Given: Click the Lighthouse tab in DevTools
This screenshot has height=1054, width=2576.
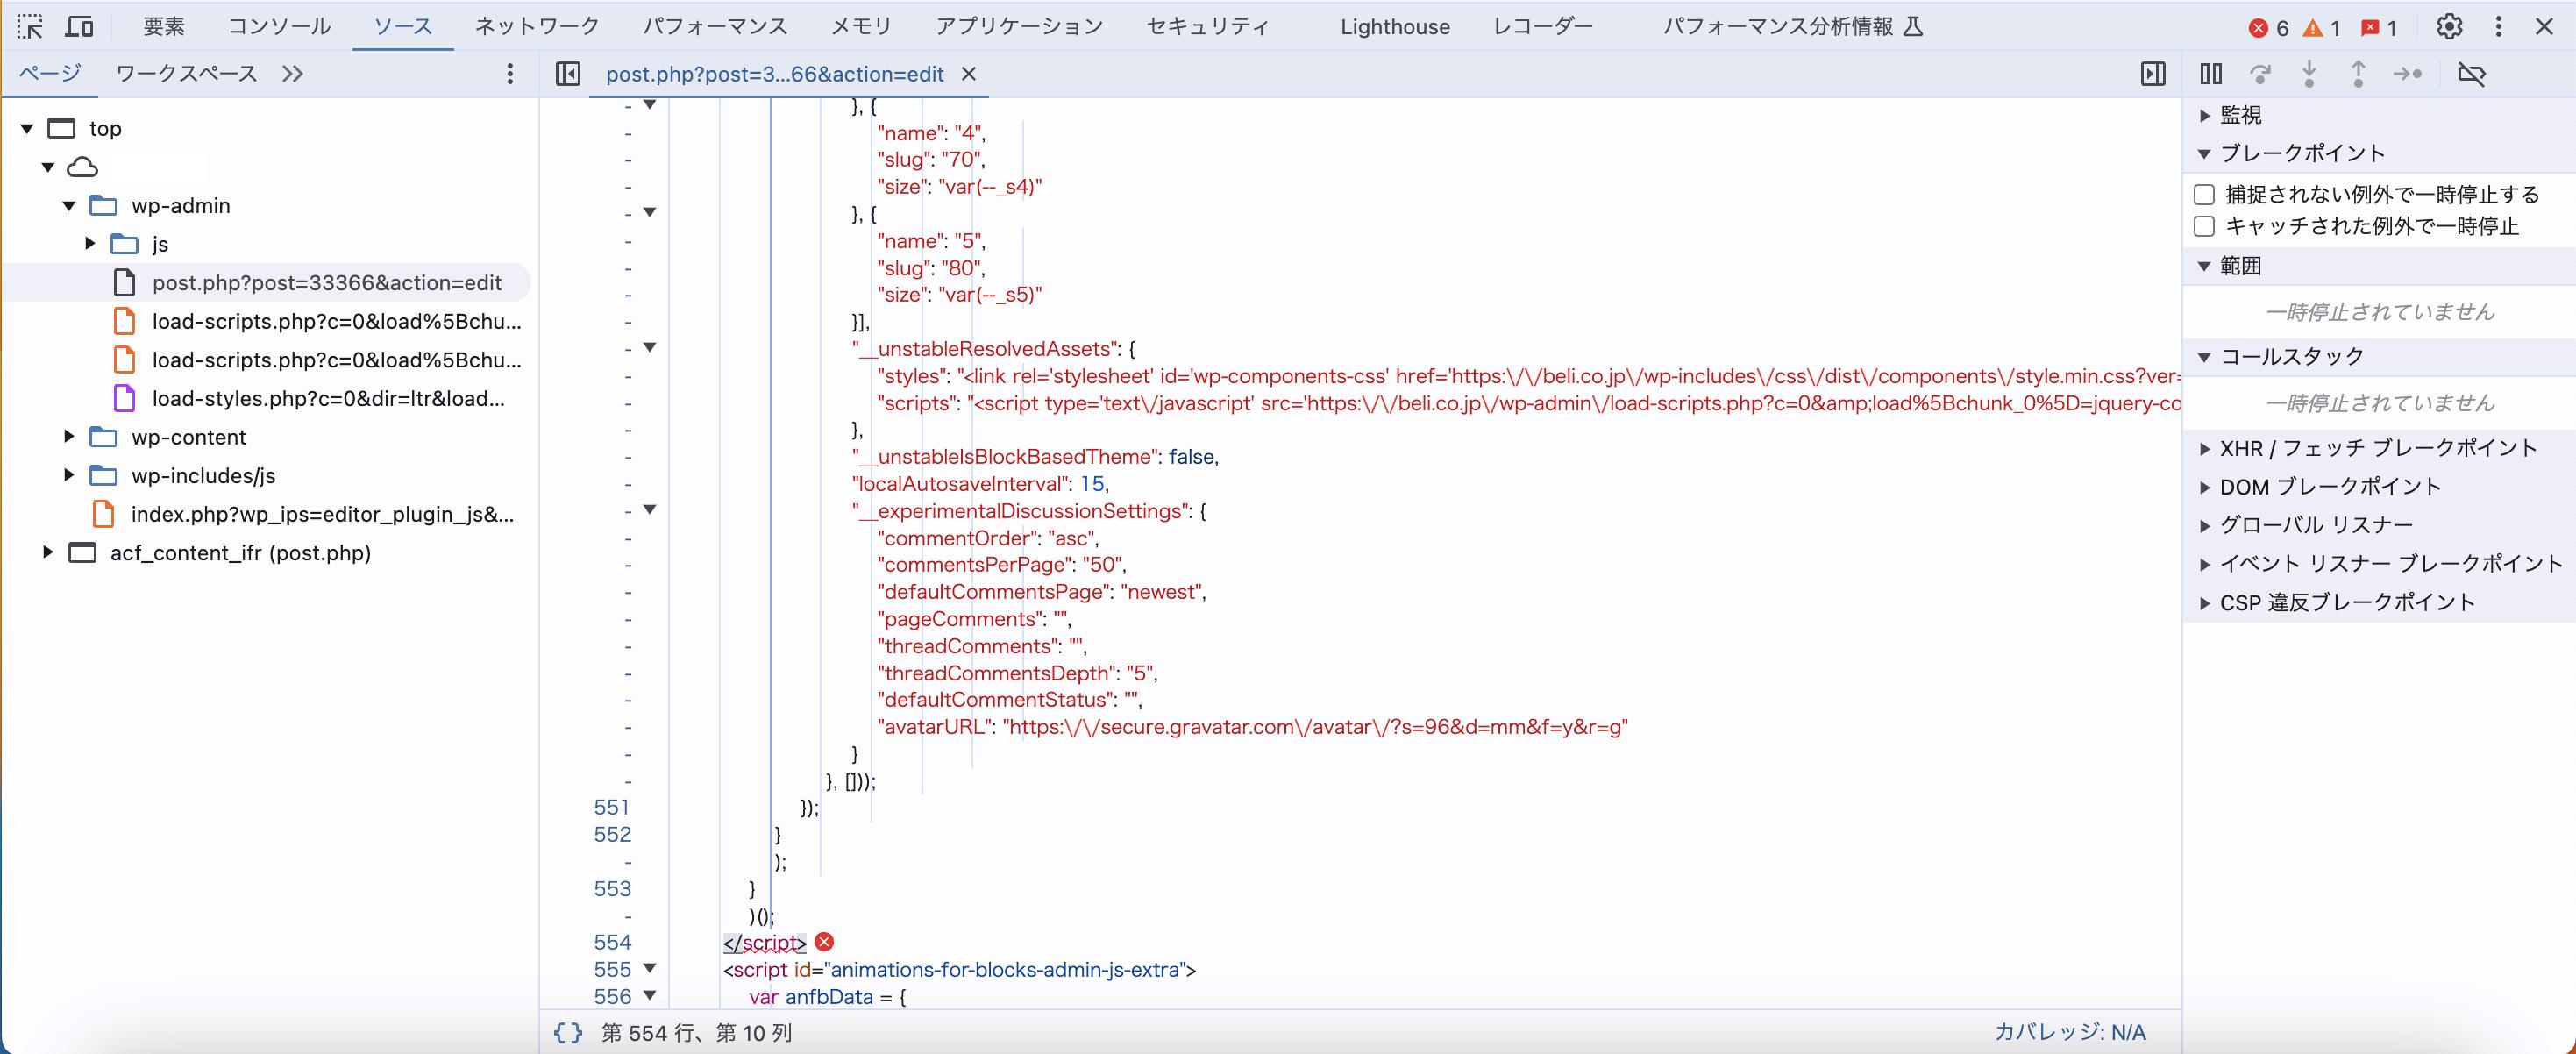Looking at the screenshot, I should [1395, 25].
